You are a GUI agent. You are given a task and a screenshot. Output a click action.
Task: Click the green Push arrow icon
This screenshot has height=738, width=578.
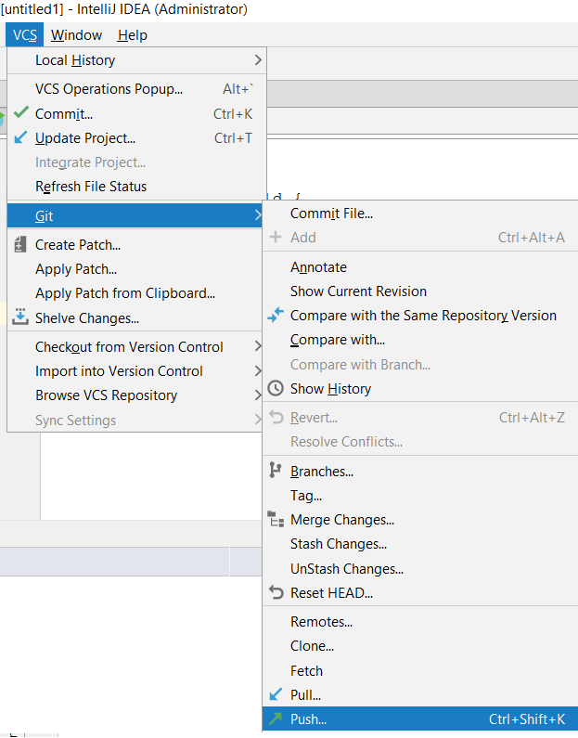[276, 719]
